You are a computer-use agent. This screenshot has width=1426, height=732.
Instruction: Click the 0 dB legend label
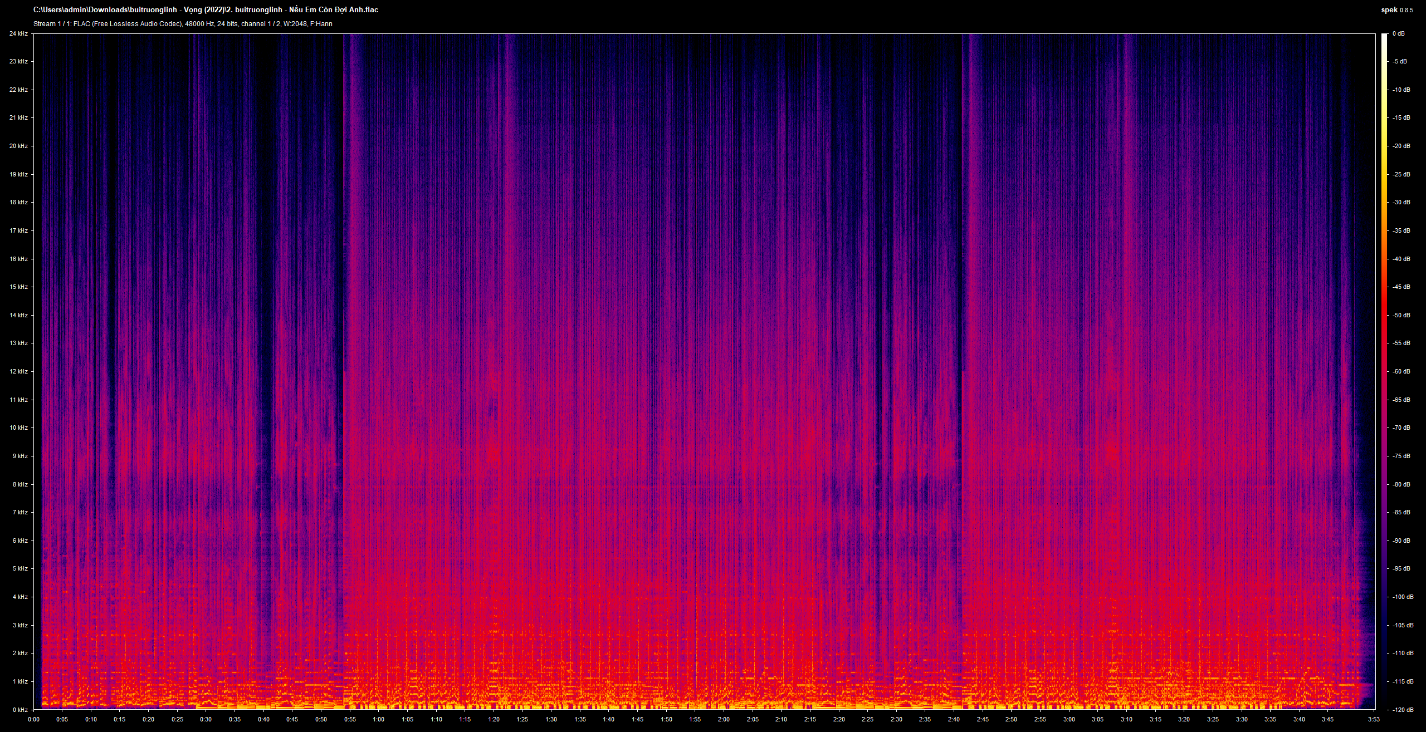click(1398, 33)
